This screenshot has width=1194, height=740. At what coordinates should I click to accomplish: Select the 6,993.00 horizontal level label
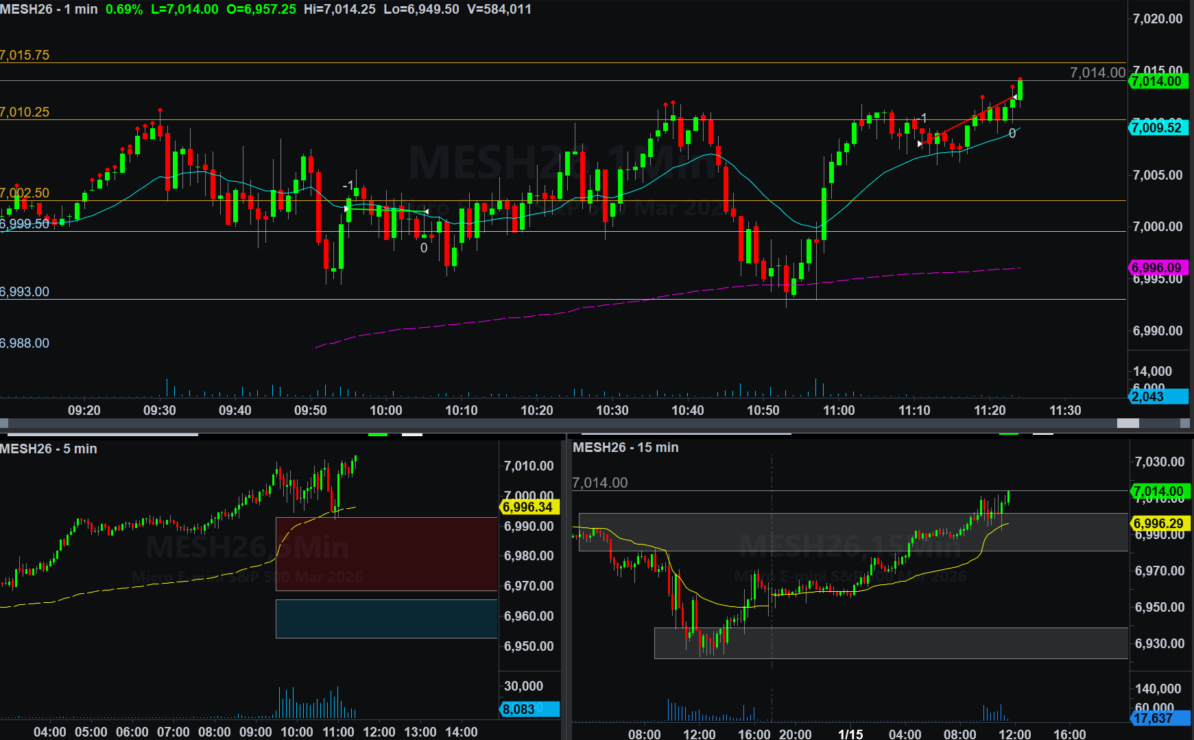click(25, 292)
